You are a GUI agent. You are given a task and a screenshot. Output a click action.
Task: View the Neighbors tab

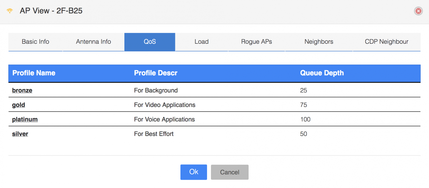tap(319, 42)
